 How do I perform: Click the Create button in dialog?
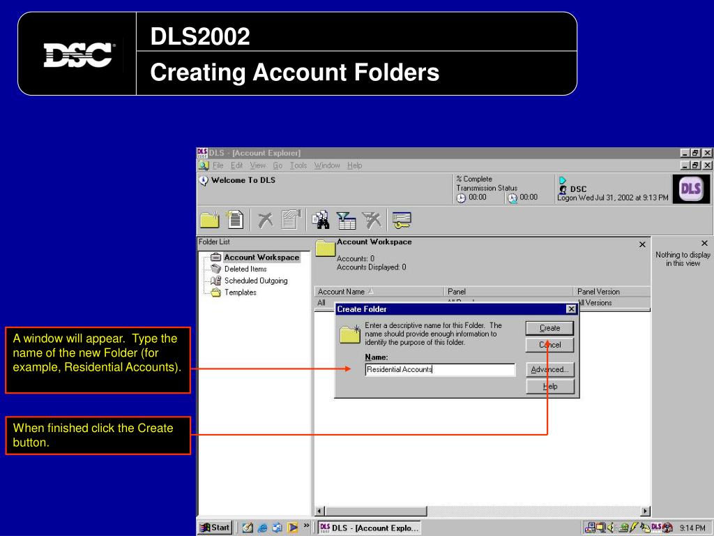(549, 328)
